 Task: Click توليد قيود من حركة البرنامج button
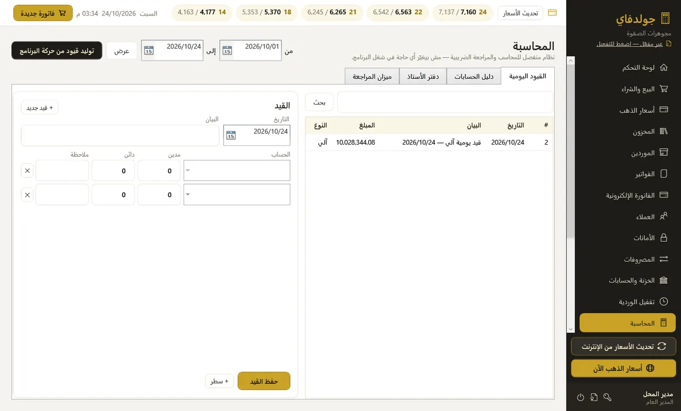57,51
